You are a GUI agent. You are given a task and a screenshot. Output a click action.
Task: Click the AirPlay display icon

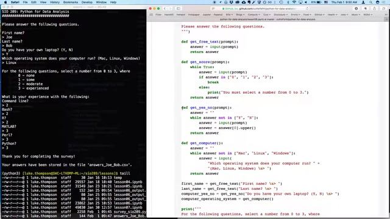(x=300, y=2)
